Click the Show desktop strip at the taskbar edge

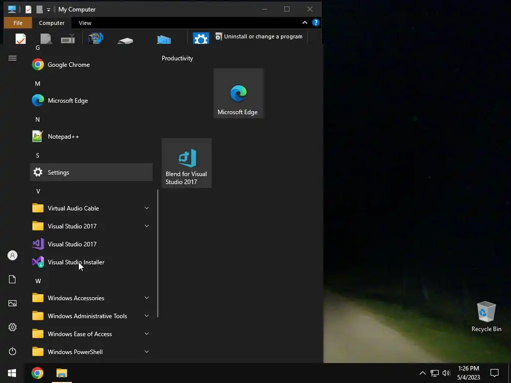coord(510,373)
